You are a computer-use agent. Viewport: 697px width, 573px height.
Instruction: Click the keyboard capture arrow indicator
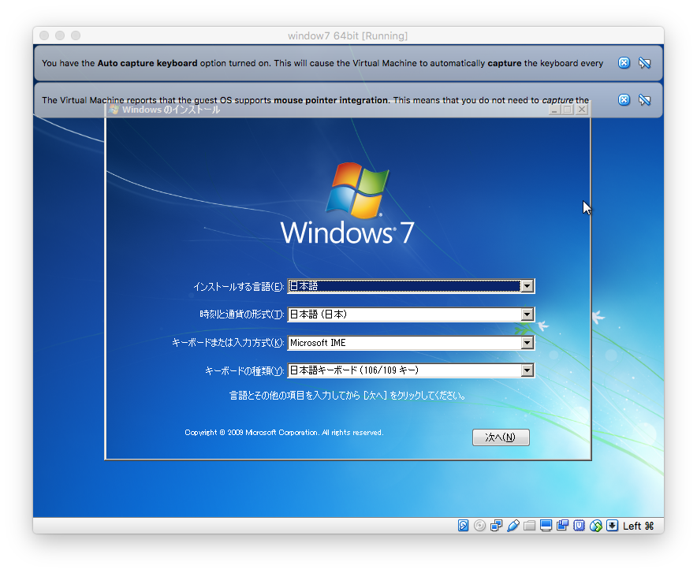point(612,526)
